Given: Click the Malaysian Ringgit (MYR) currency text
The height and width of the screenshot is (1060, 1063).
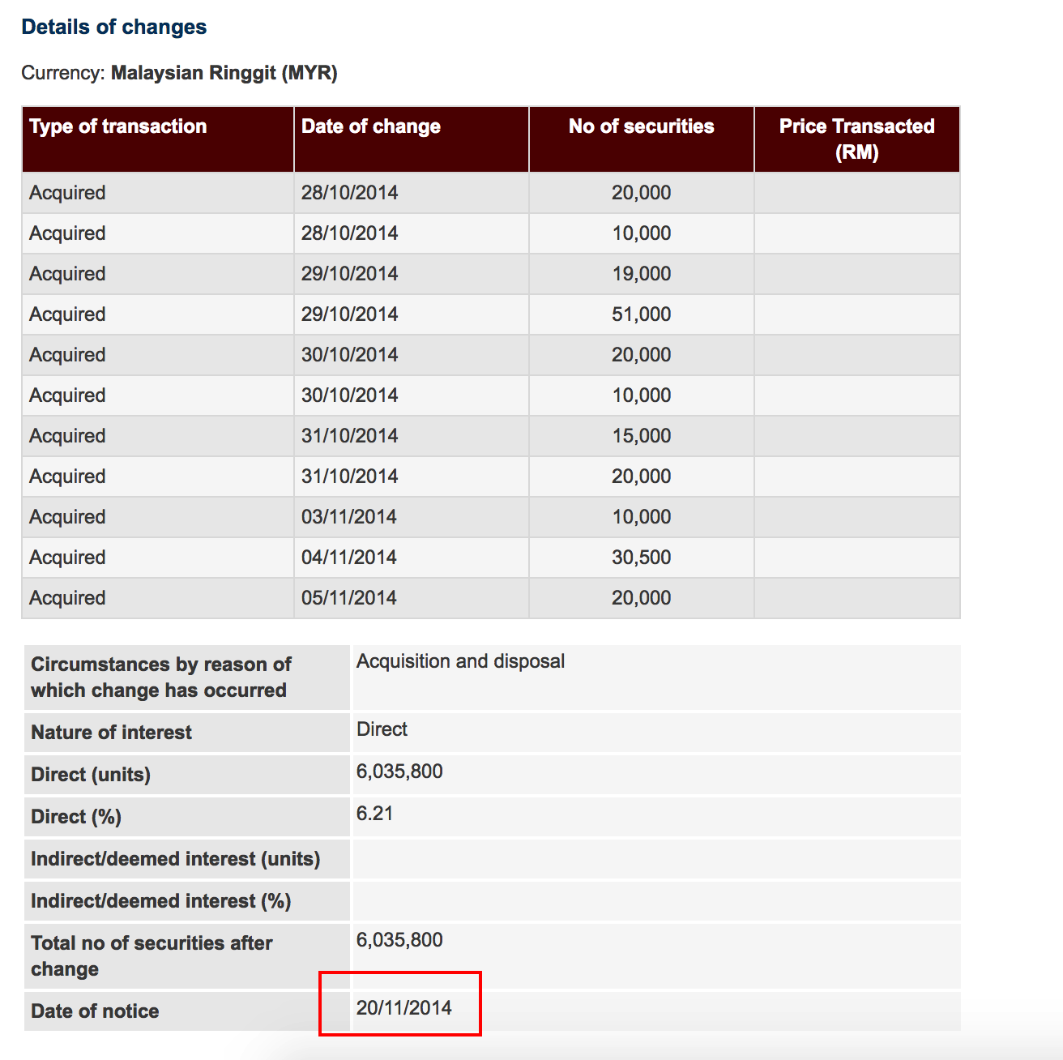Looking at the screenshot, I should coord(224,73).
